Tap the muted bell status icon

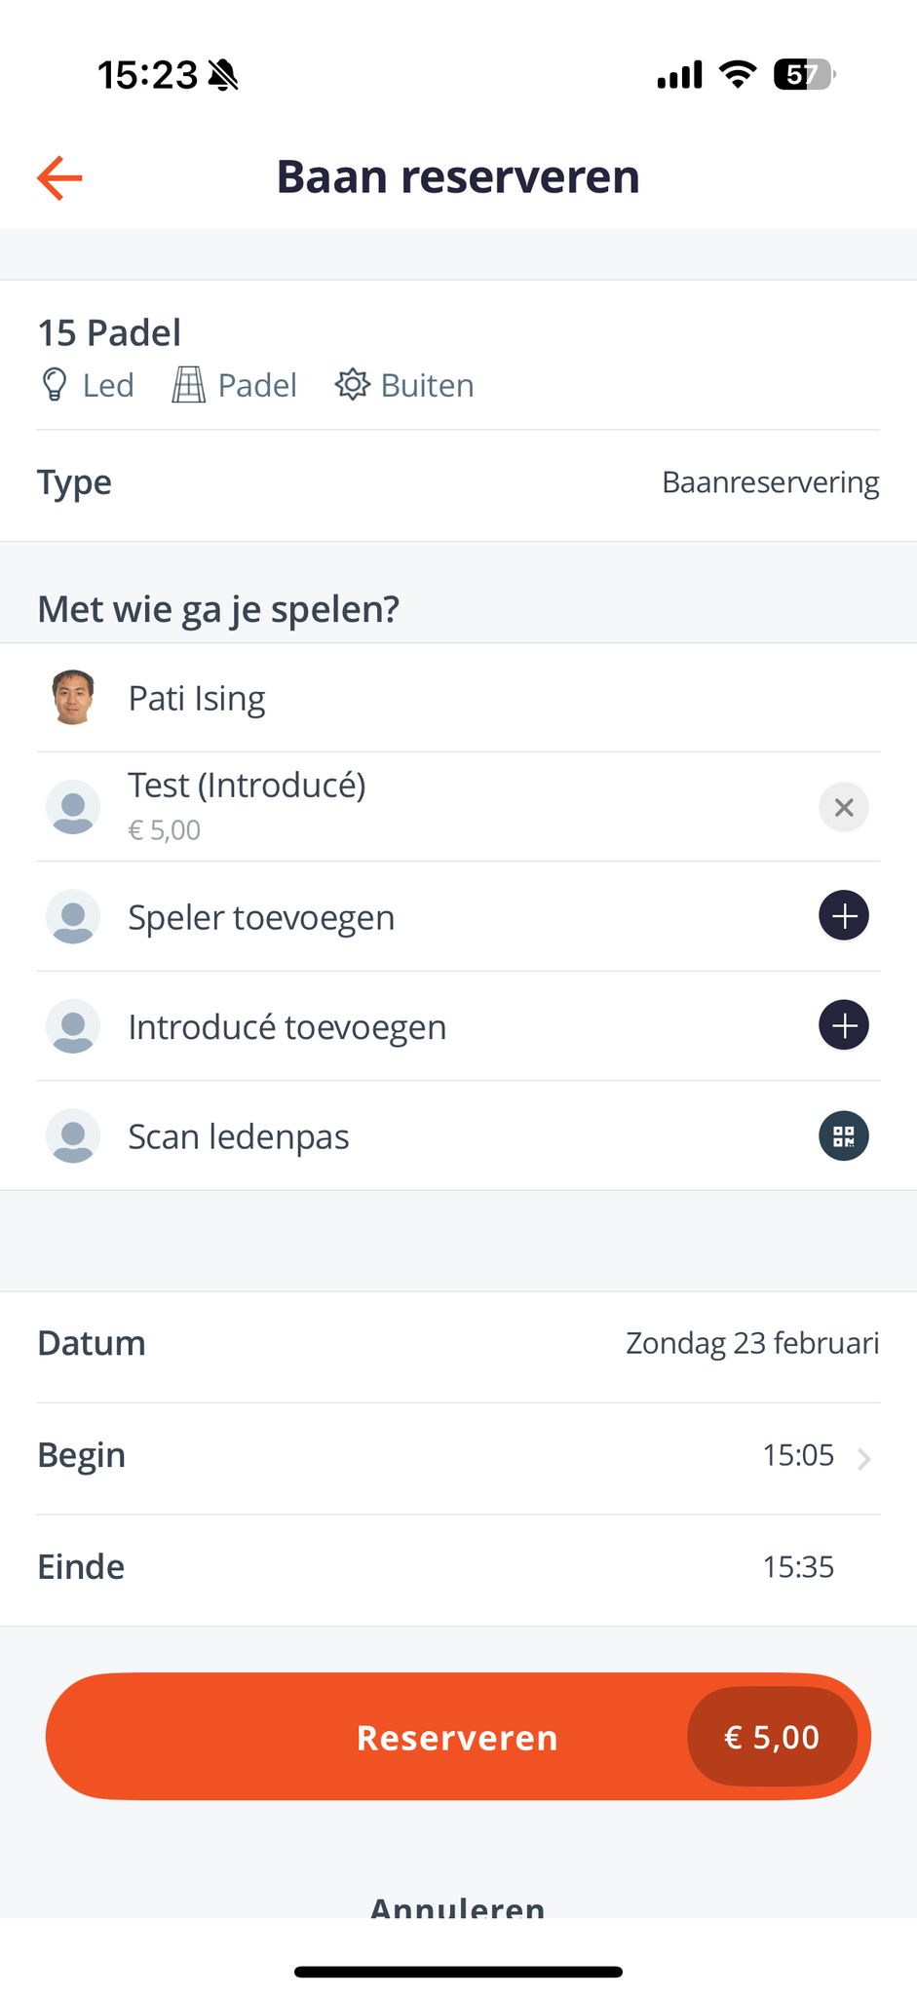click(x=223, y=74)
